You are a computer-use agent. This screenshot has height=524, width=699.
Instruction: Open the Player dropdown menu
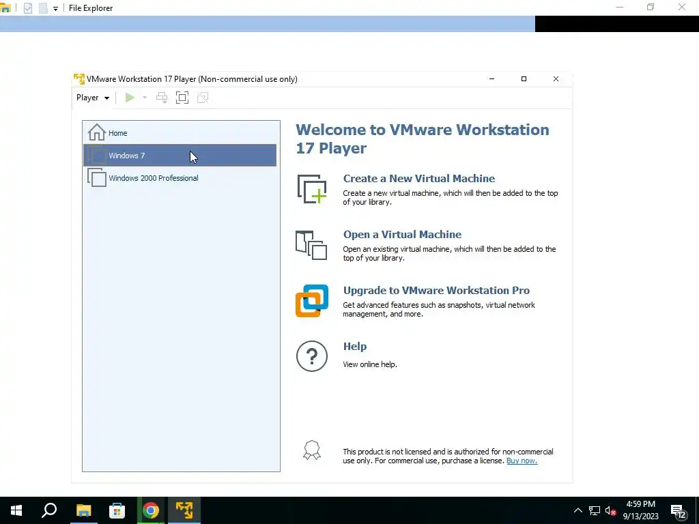[93, 98]
